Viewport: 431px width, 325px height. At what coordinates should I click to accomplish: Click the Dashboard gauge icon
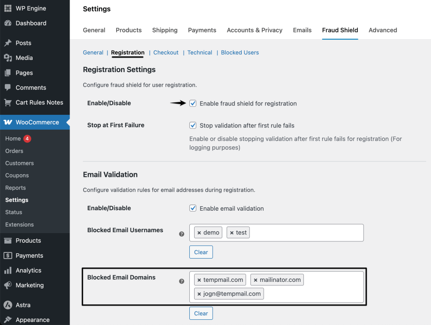(7, 23)
